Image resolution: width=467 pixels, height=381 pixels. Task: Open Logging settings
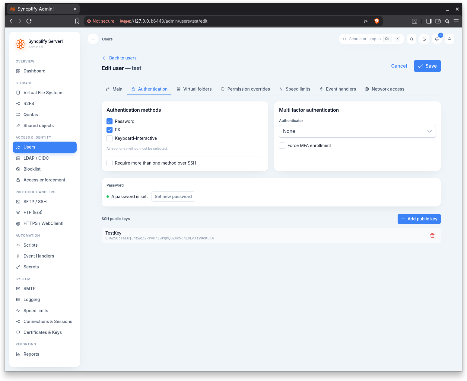(45, 299)
